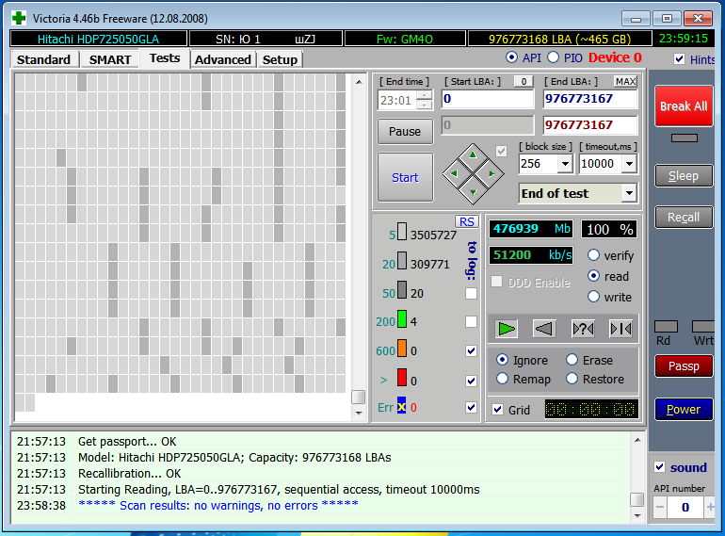This screenshot has height=536, width=725.
Task: Open the Advanced tab
Action: [x=223, y=59]
